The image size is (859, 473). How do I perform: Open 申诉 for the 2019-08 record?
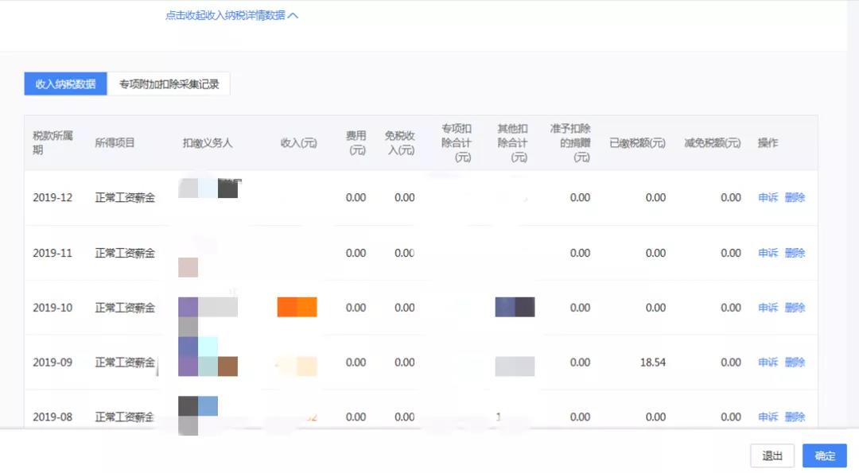point(767,416)
